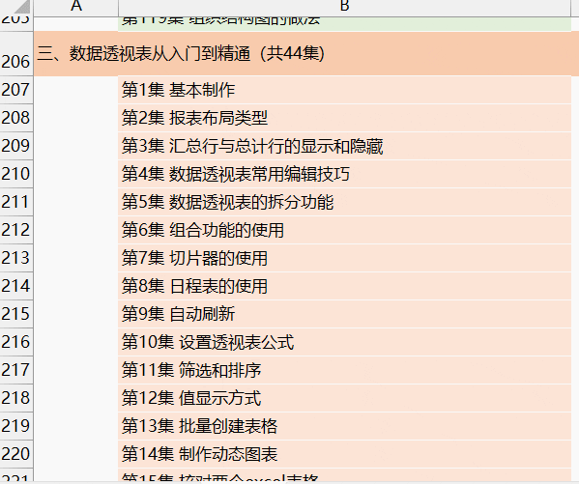579x484 pixels.
Task: Click cell 第5集 数据透视表的拆分功能
Action: coord(344,202)
